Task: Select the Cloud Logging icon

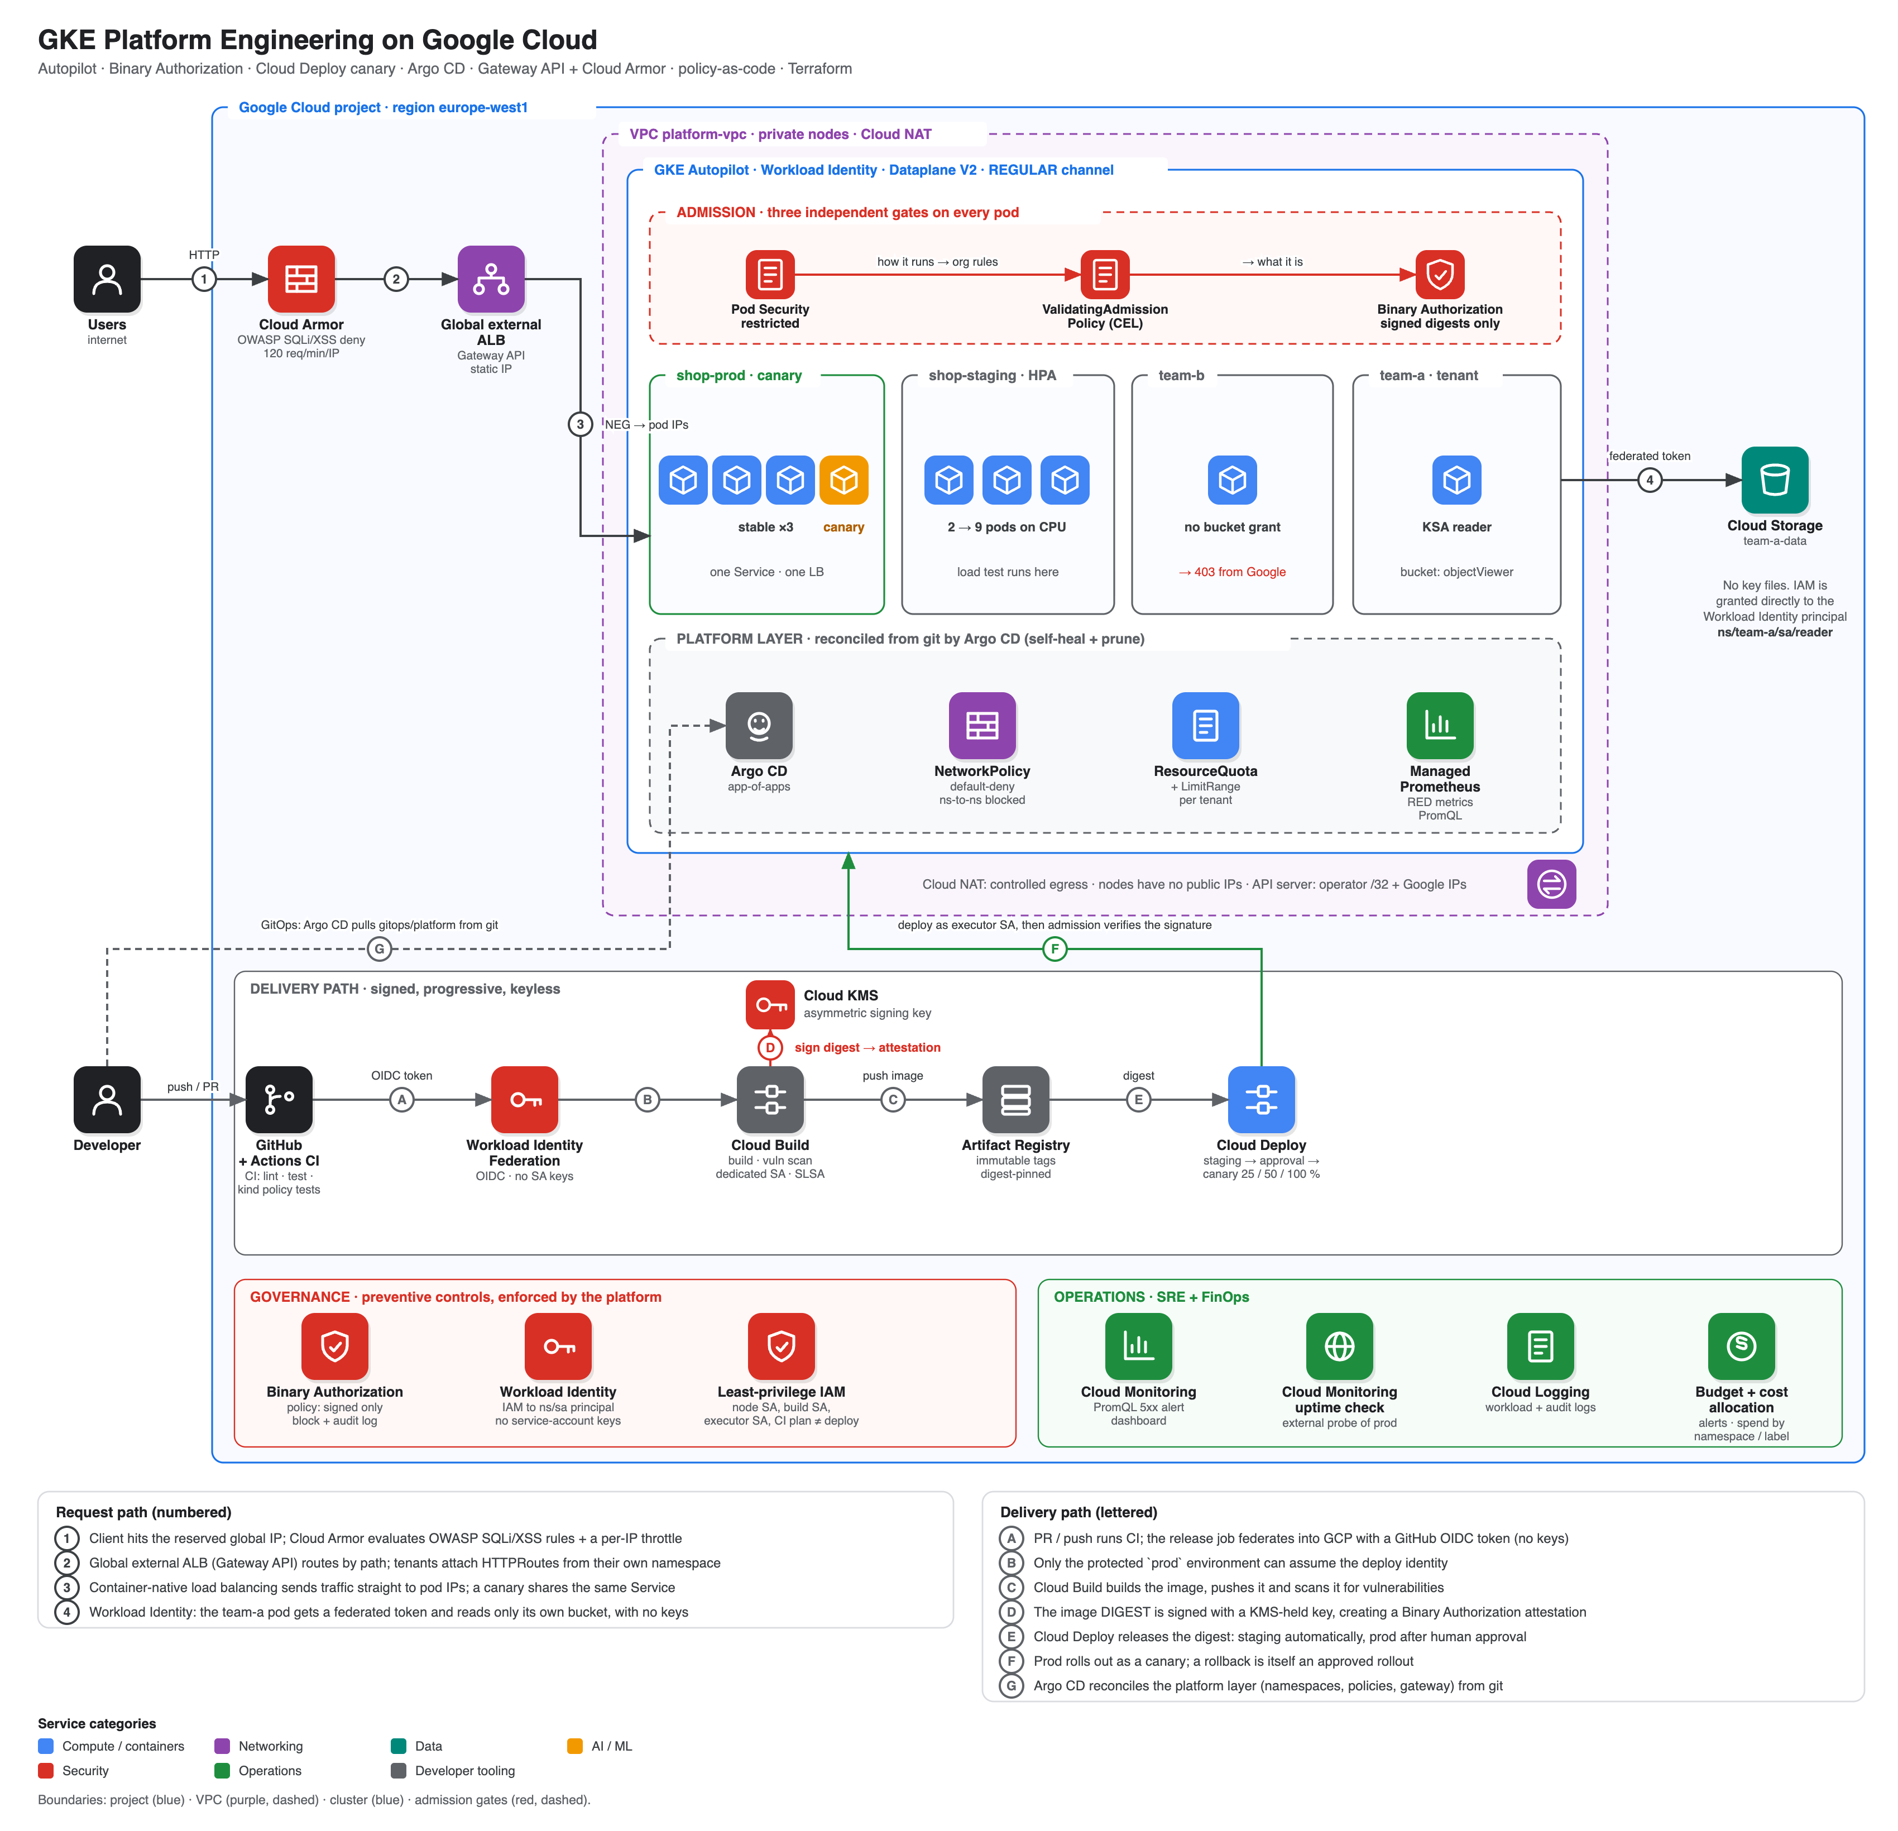Action: (x=1541, y=1346)
